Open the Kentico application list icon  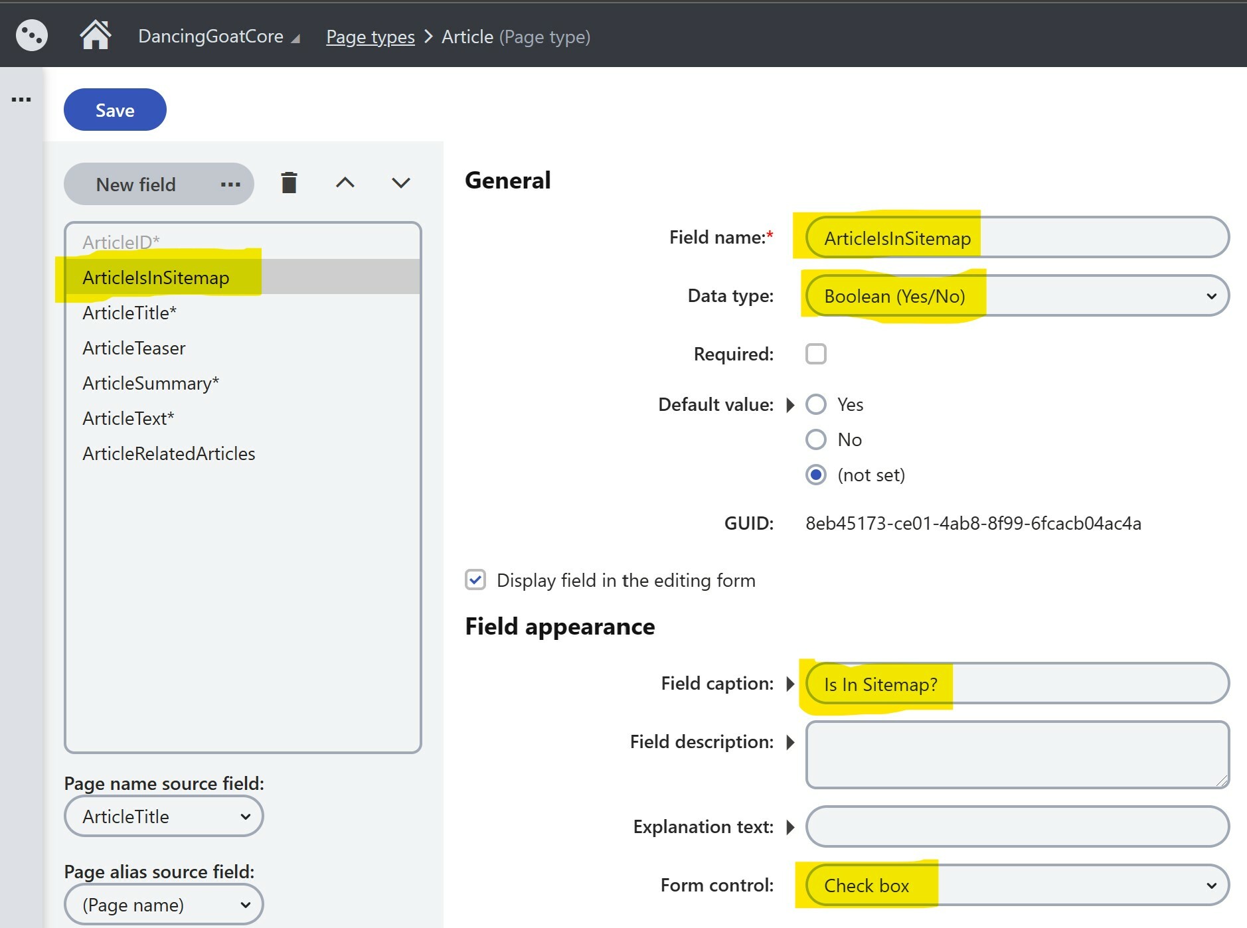coord(31,35)
